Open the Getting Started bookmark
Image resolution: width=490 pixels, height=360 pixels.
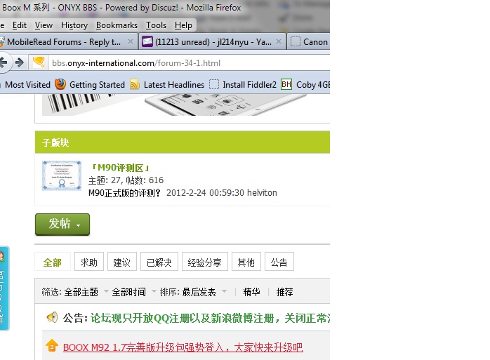97,85
